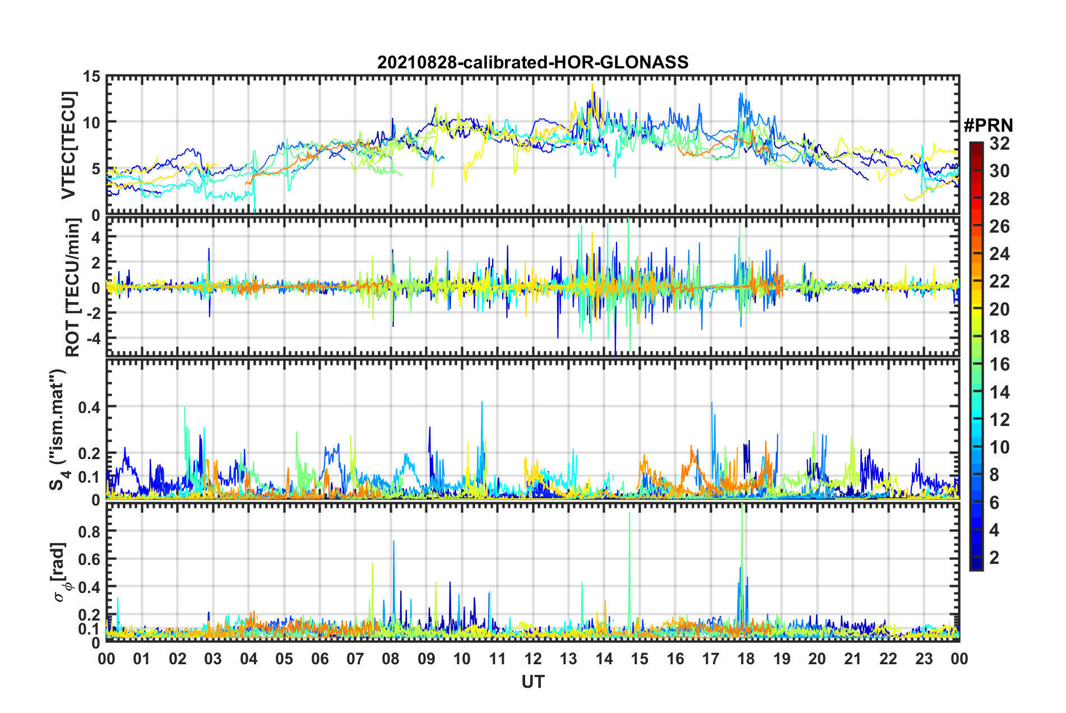Viewport: 1066px width, 713px height.
Task: Click the #PRN colorbar heading
Action: point(988,125)
